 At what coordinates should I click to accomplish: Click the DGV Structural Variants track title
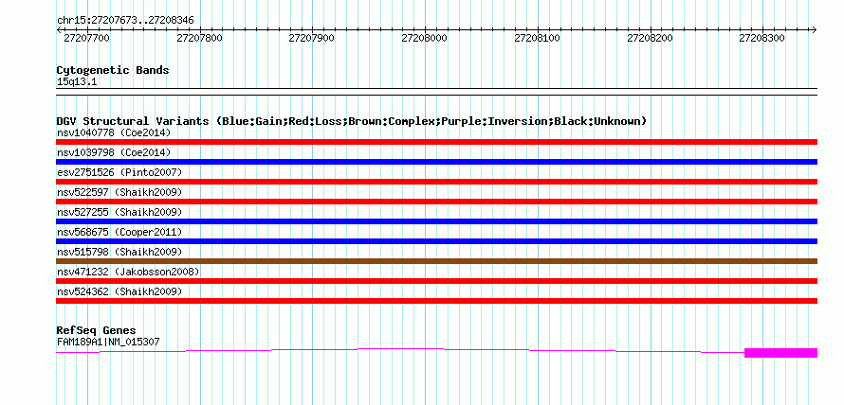point(352,121)
